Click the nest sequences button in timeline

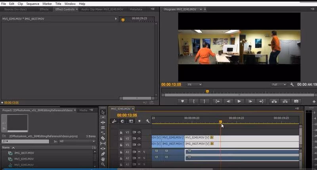tap(114, 121)
